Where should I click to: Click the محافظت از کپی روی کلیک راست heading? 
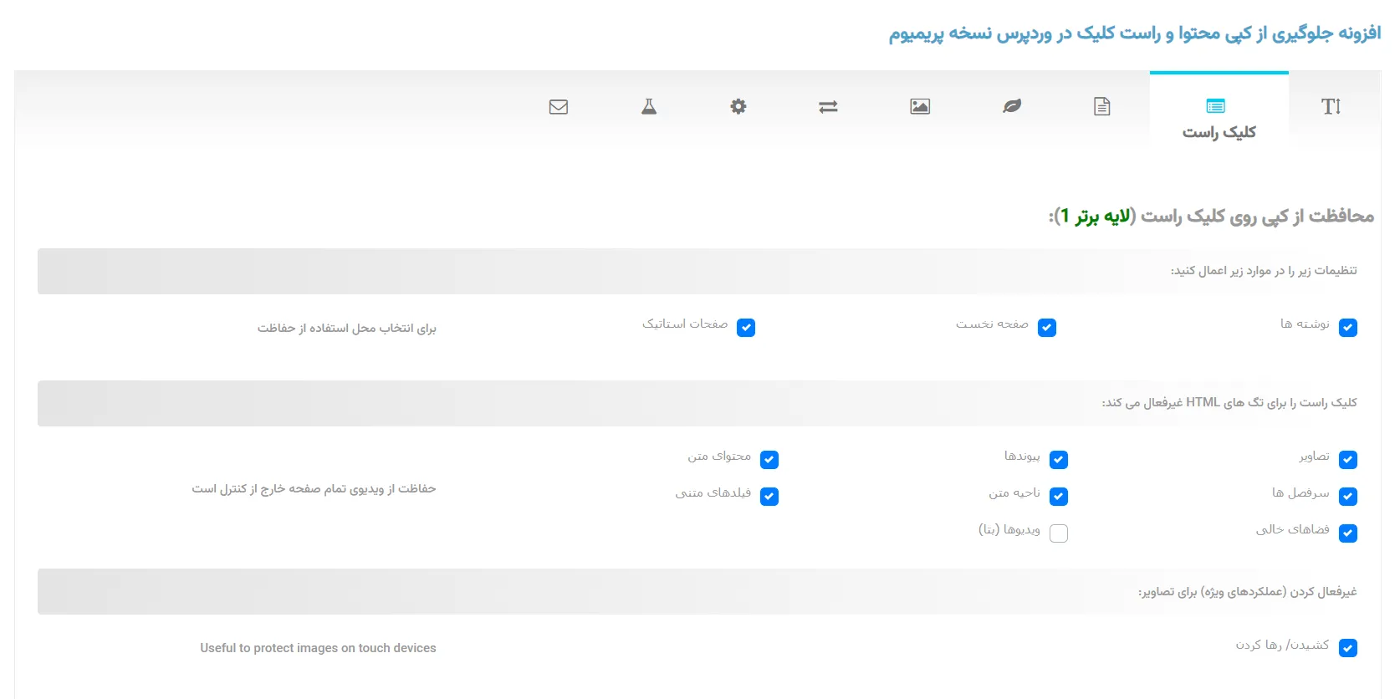tap(1211, 217)
